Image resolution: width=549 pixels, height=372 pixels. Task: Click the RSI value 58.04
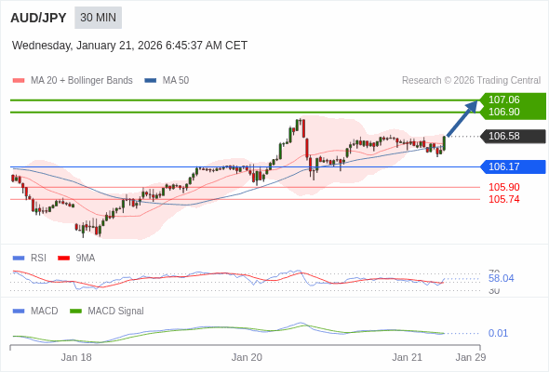(x=502, y=279)
